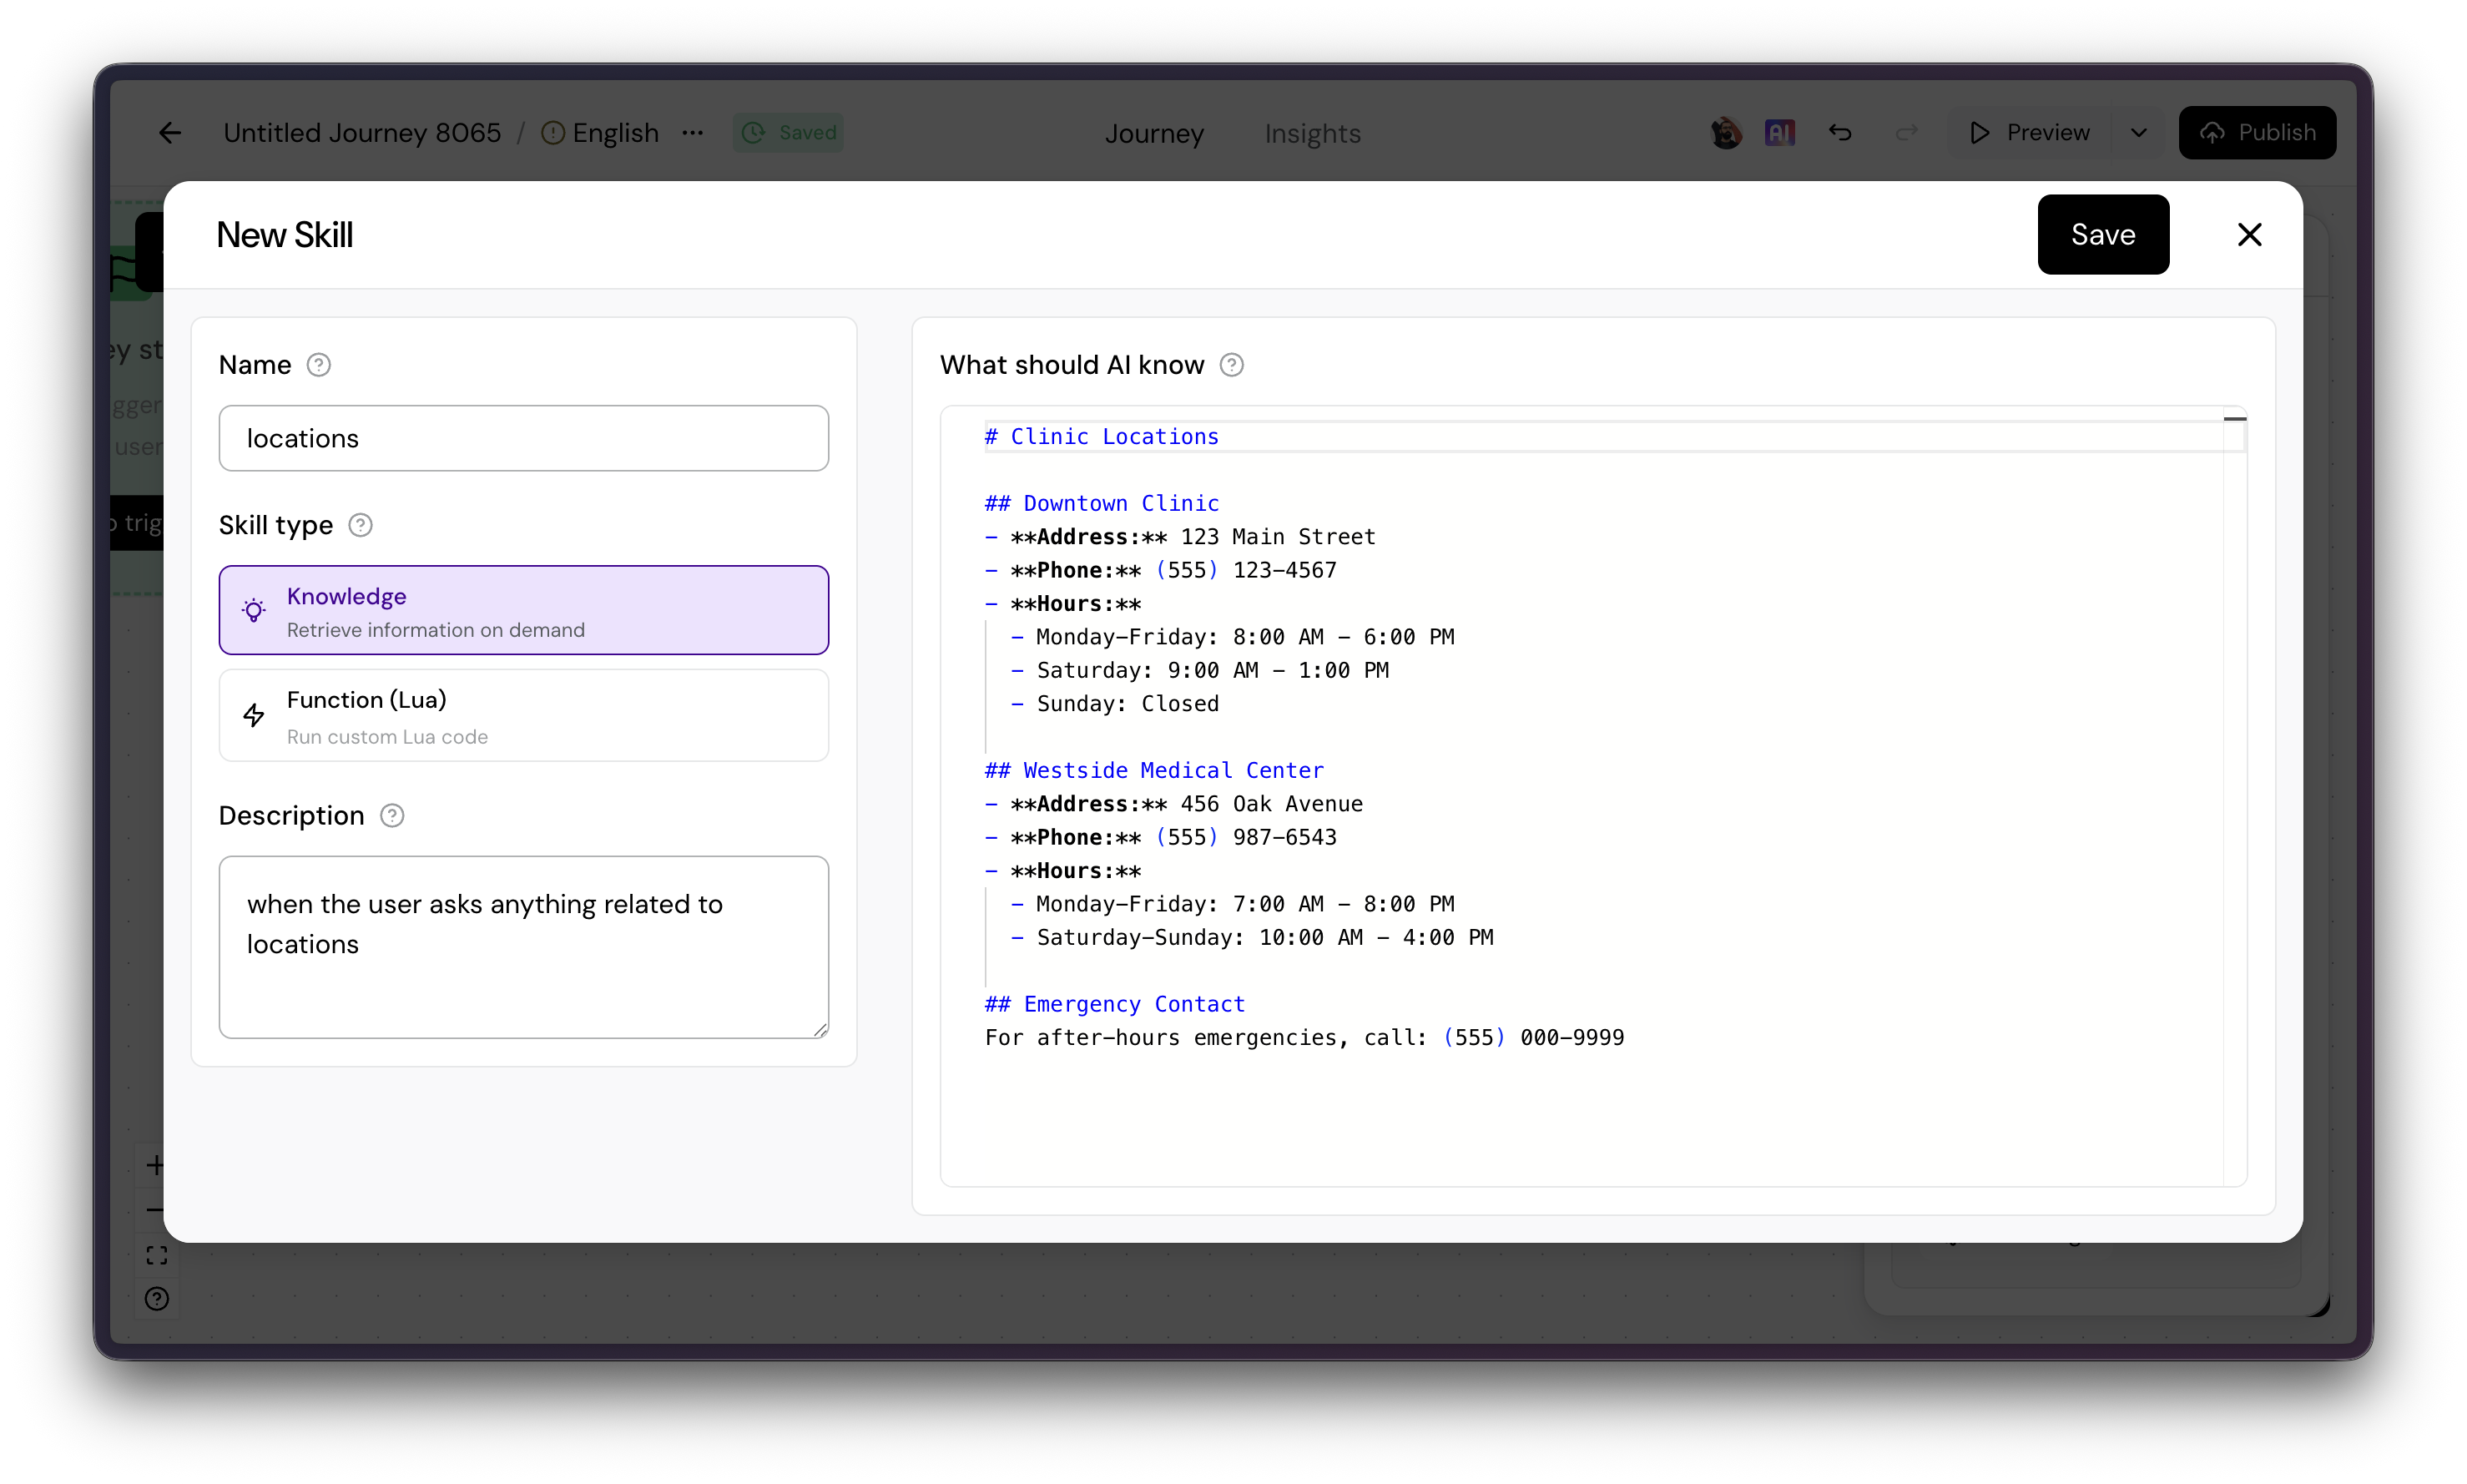Open the three-dots more options menu
Viewport: 2467px width, 1484px height.
click(x=693, y=133)
